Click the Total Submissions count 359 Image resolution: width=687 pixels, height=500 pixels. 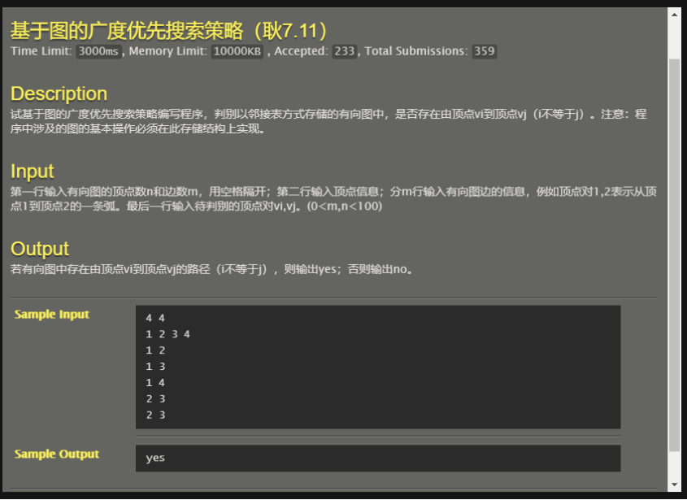pyautogui.click(x=484, y=51)
